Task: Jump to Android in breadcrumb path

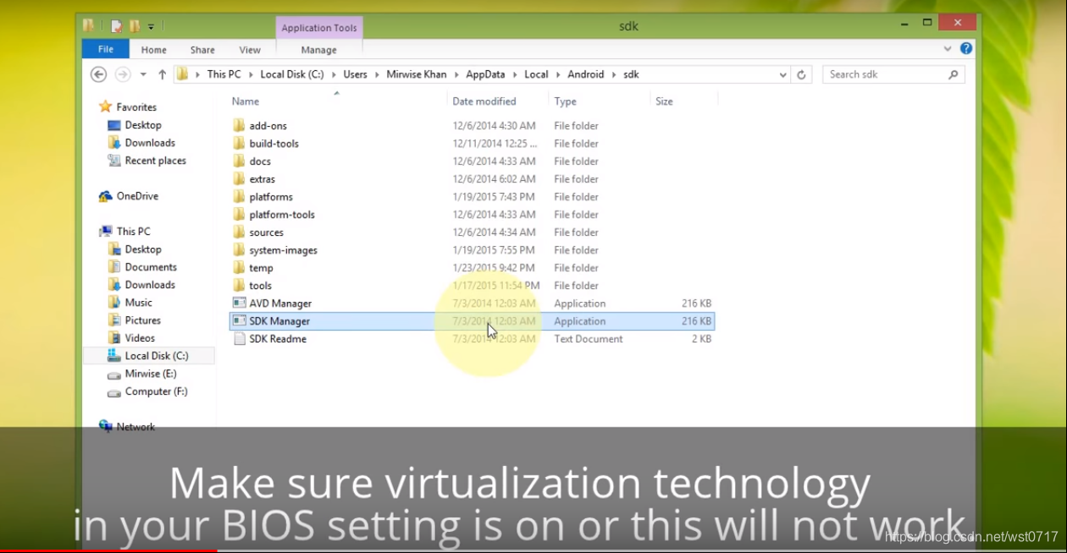Action: (x=586, y=74)
